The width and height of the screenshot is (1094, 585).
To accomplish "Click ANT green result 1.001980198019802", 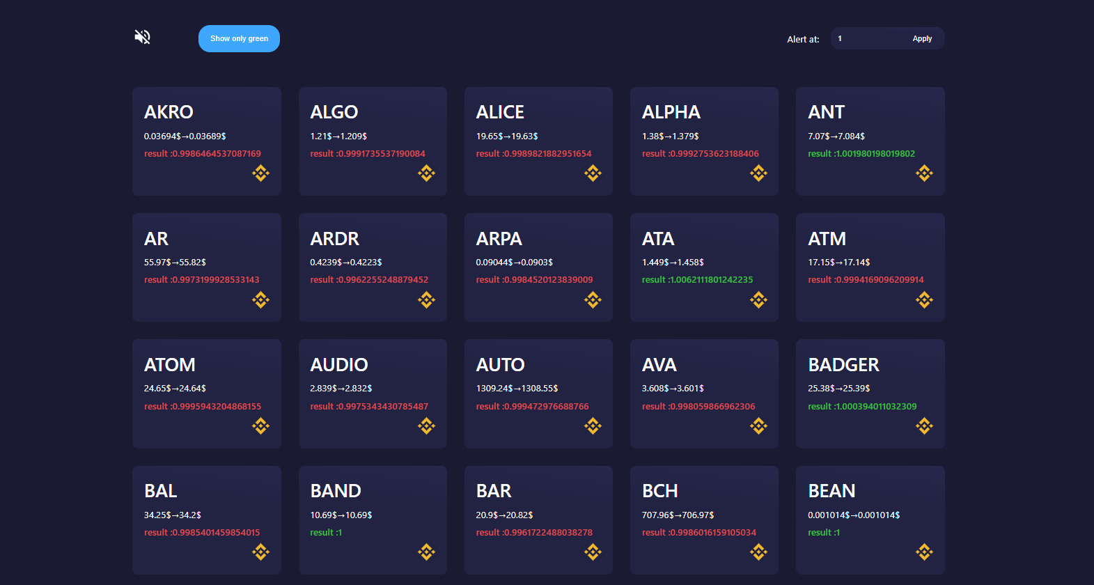I will tap(861, 154).
